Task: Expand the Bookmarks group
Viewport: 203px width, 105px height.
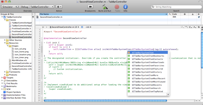Action: click(2, 86)
